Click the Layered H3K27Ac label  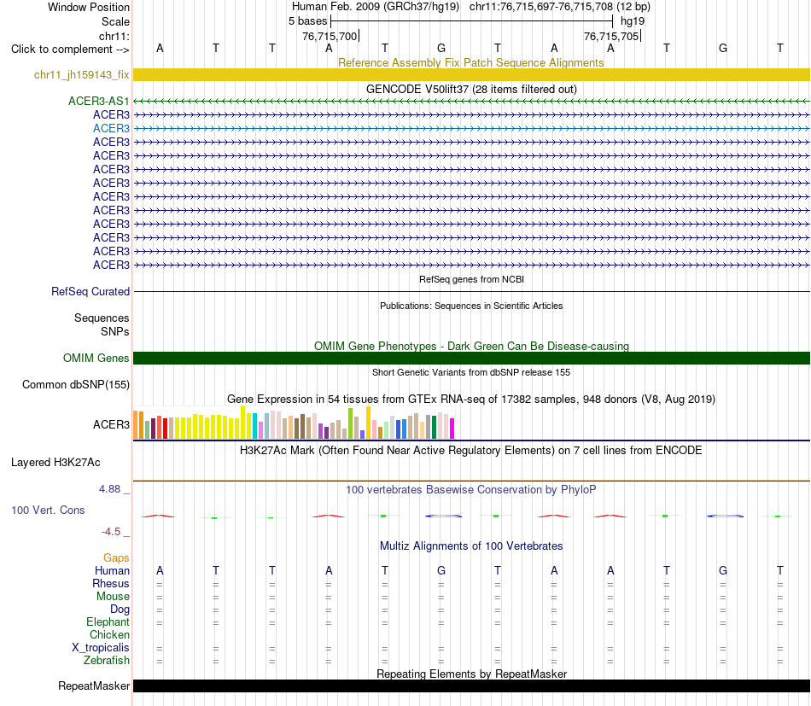pos(55,463)
